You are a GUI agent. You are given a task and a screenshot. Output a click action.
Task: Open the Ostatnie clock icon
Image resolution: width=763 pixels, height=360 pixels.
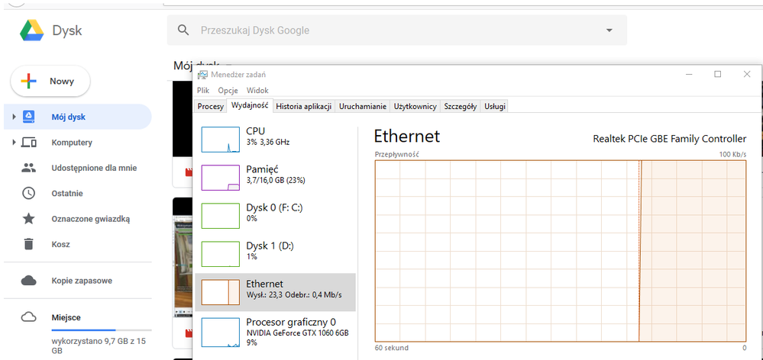(x=29, y=194)
